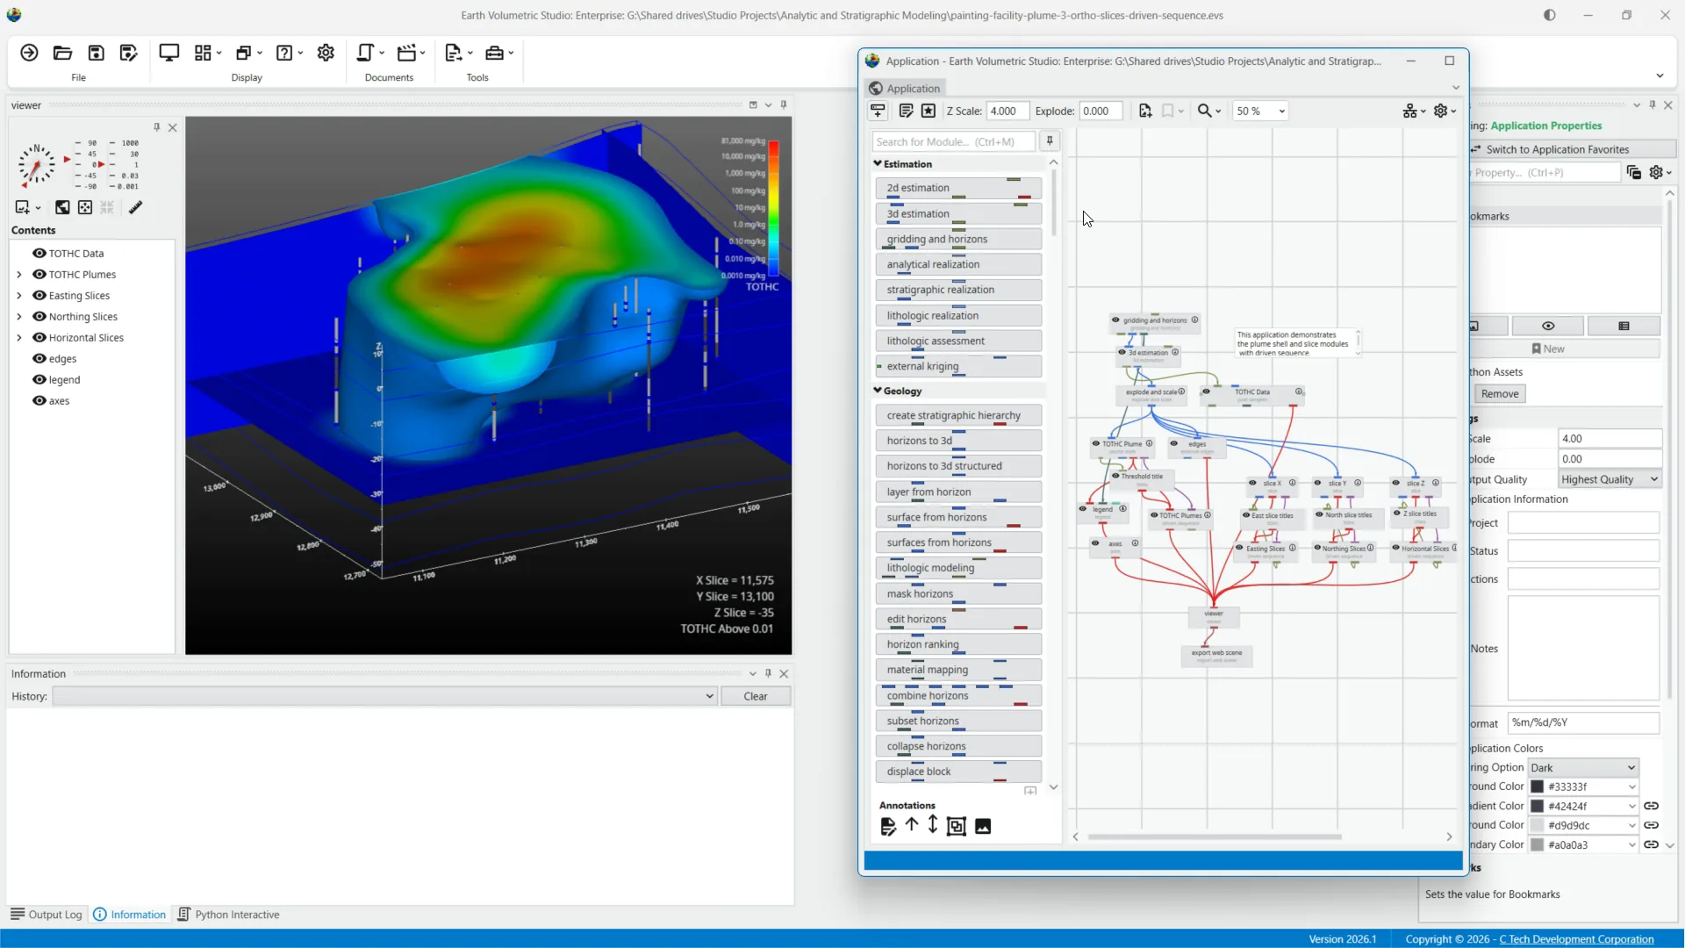Hide the axes item in Contents
This screenshot has width=1685, height=948.
pos(39,400)
